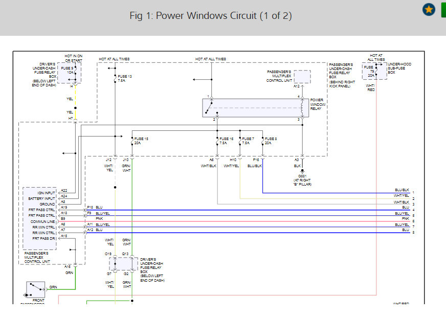
Task: Click the COMMUN LINE pin label
Action: 43,221
